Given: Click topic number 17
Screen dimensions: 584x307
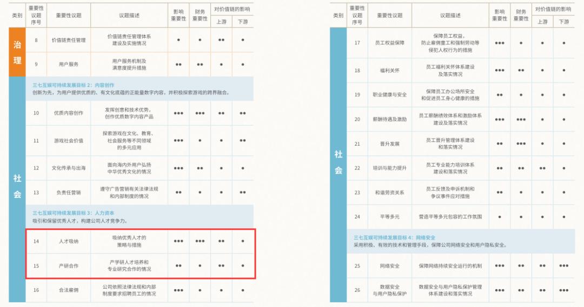Looking at the screenshot, I should (x=357, y=43).
